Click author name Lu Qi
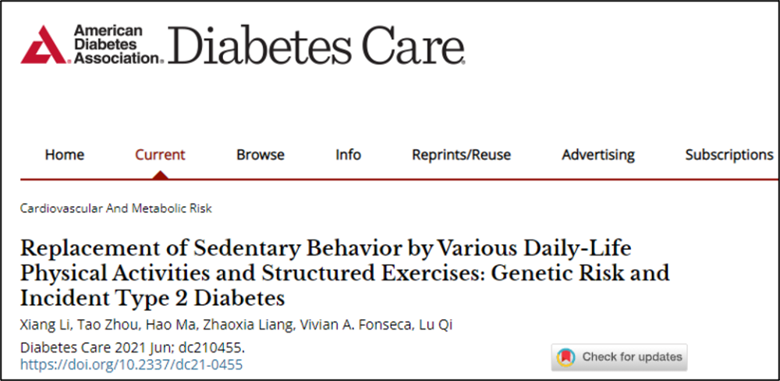The width and height of the screenshot is (780, 381). [440, 326]
